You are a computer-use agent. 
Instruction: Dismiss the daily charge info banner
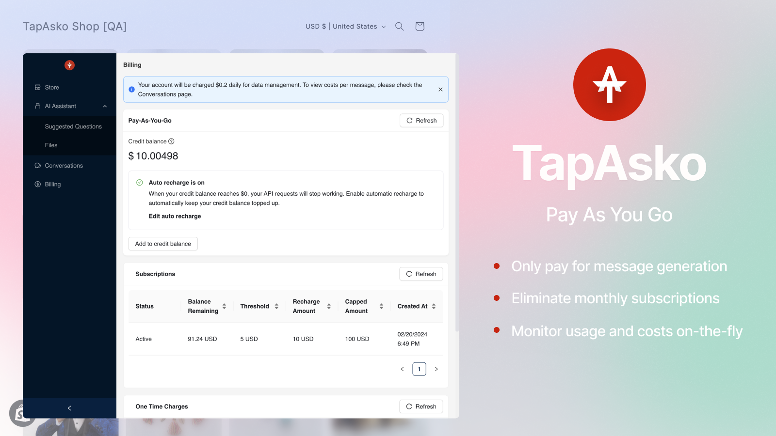440,90
